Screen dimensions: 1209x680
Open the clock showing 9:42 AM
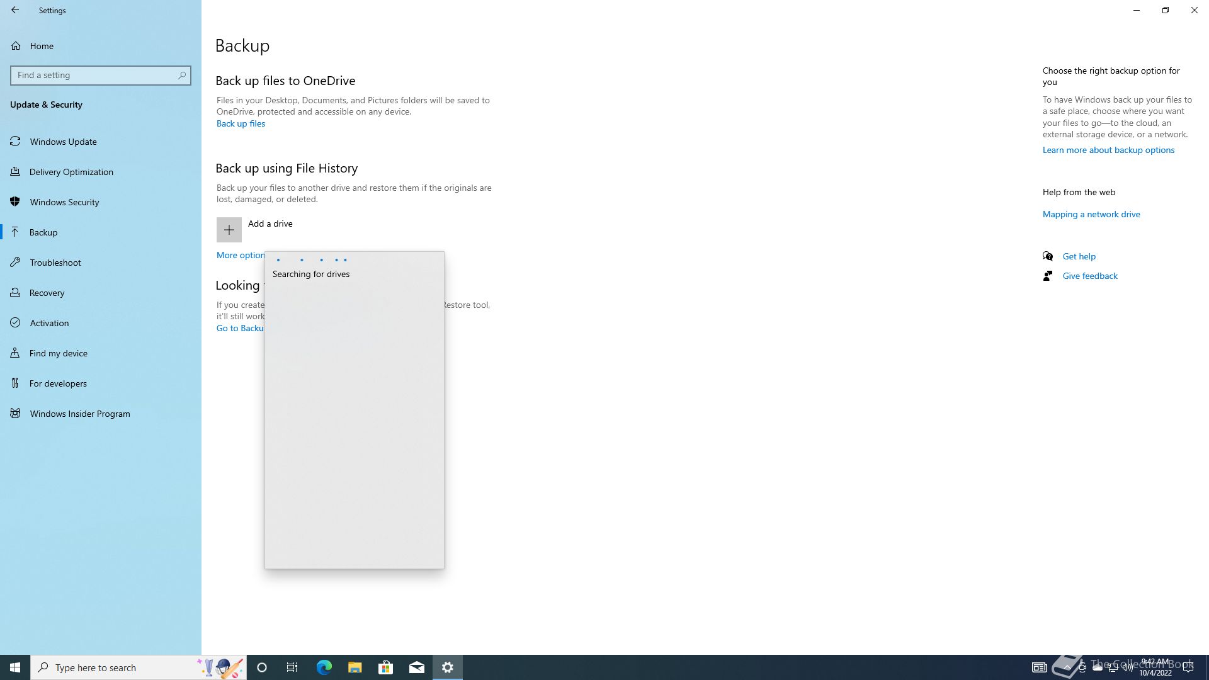1155,667
